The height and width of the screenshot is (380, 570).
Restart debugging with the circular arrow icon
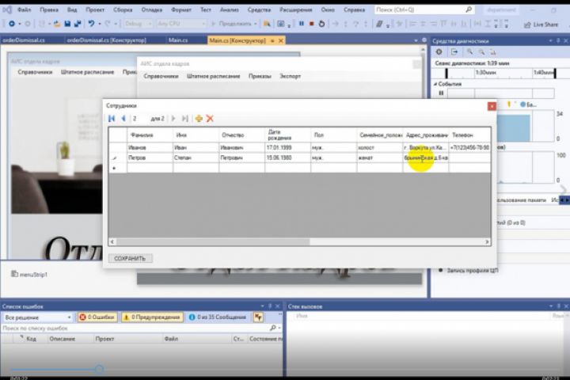[321, 24]
